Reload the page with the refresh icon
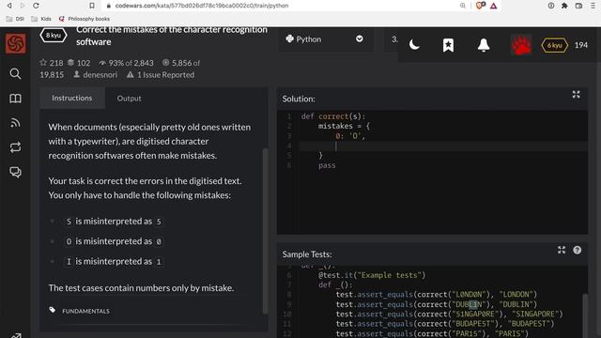 (x=36, y=6)
